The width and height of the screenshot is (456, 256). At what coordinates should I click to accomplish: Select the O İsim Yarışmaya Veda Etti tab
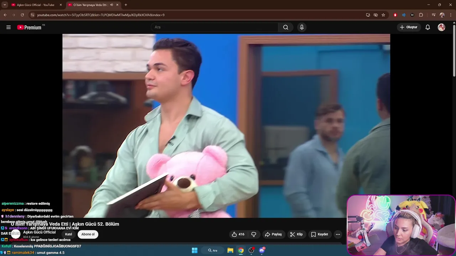tap(90, 5)
